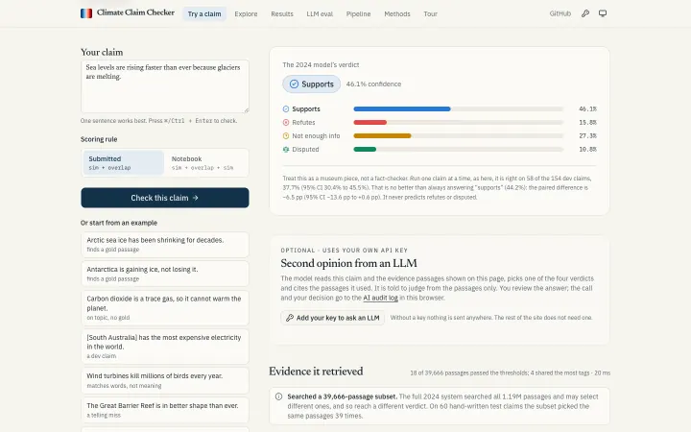Click the Scoring rule label

(99, 139)
